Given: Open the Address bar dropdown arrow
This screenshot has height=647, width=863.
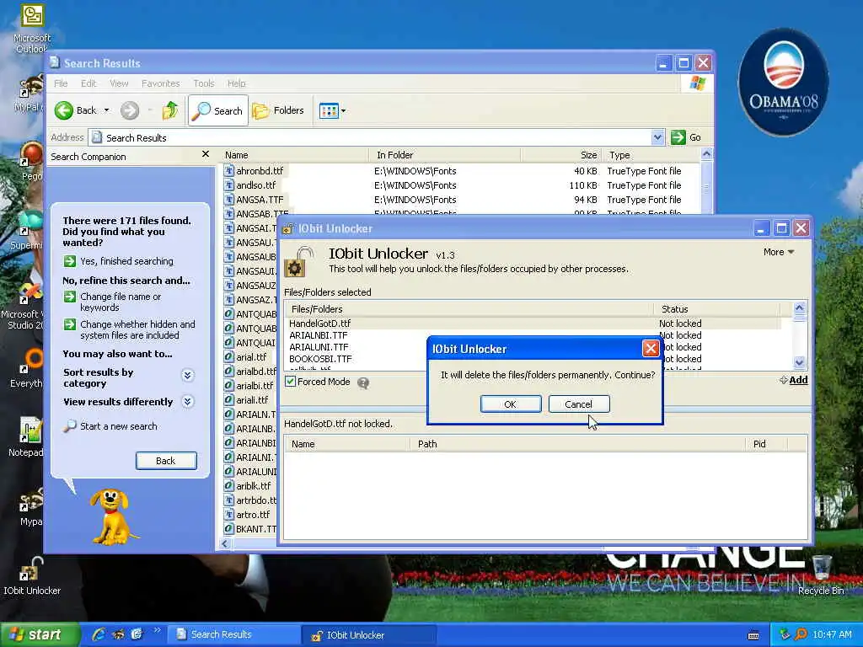Looking at the screenshot, I should click(x=657, y=137).
